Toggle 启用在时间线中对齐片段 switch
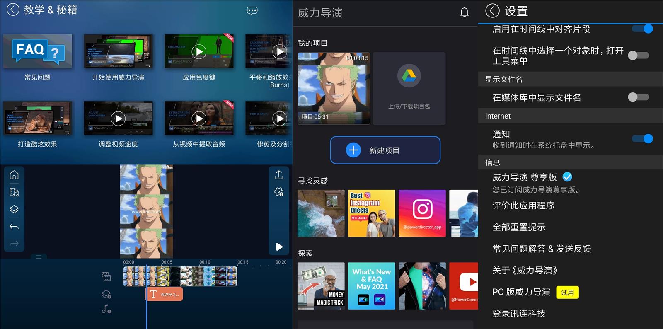The image size is (663, 329). (642, 29)
